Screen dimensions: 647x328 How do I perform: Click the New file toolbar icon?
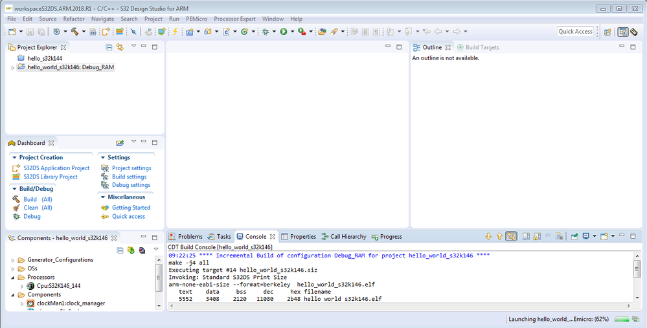point(12,31)
